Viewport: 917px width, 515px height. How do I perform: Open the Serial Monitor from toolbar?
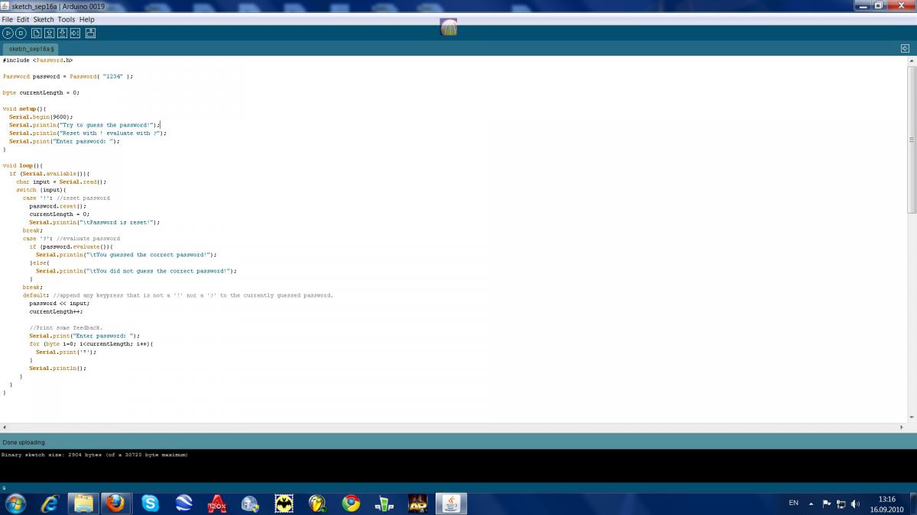pyautogui.click(x=90, y=33)
